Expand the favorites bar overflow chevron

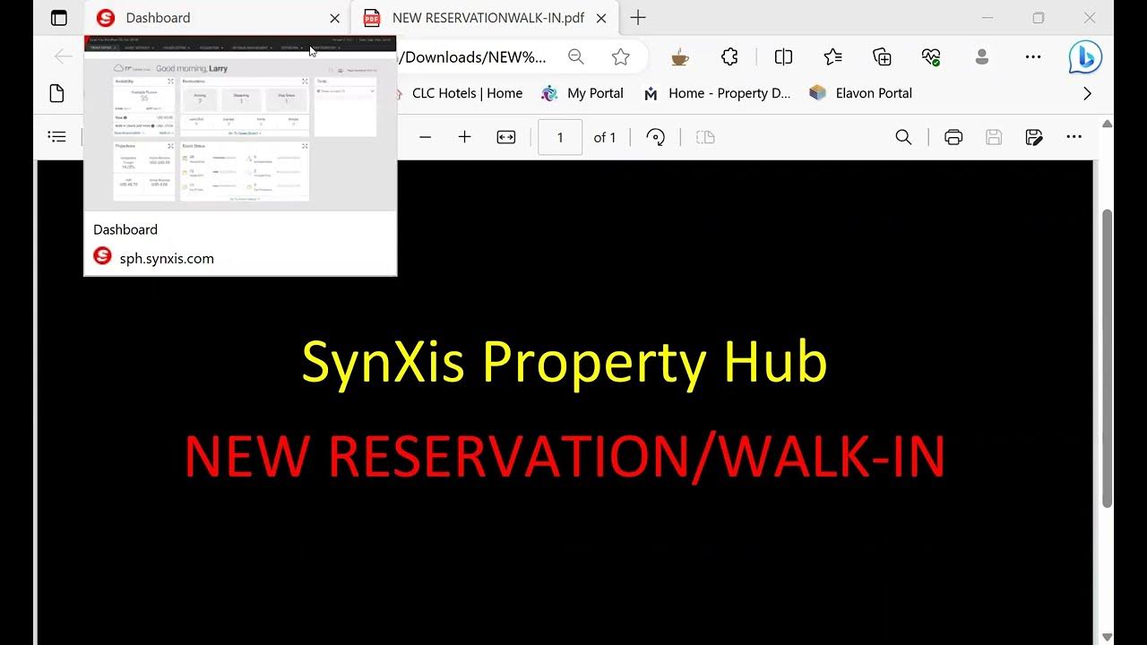[1087, 93]
